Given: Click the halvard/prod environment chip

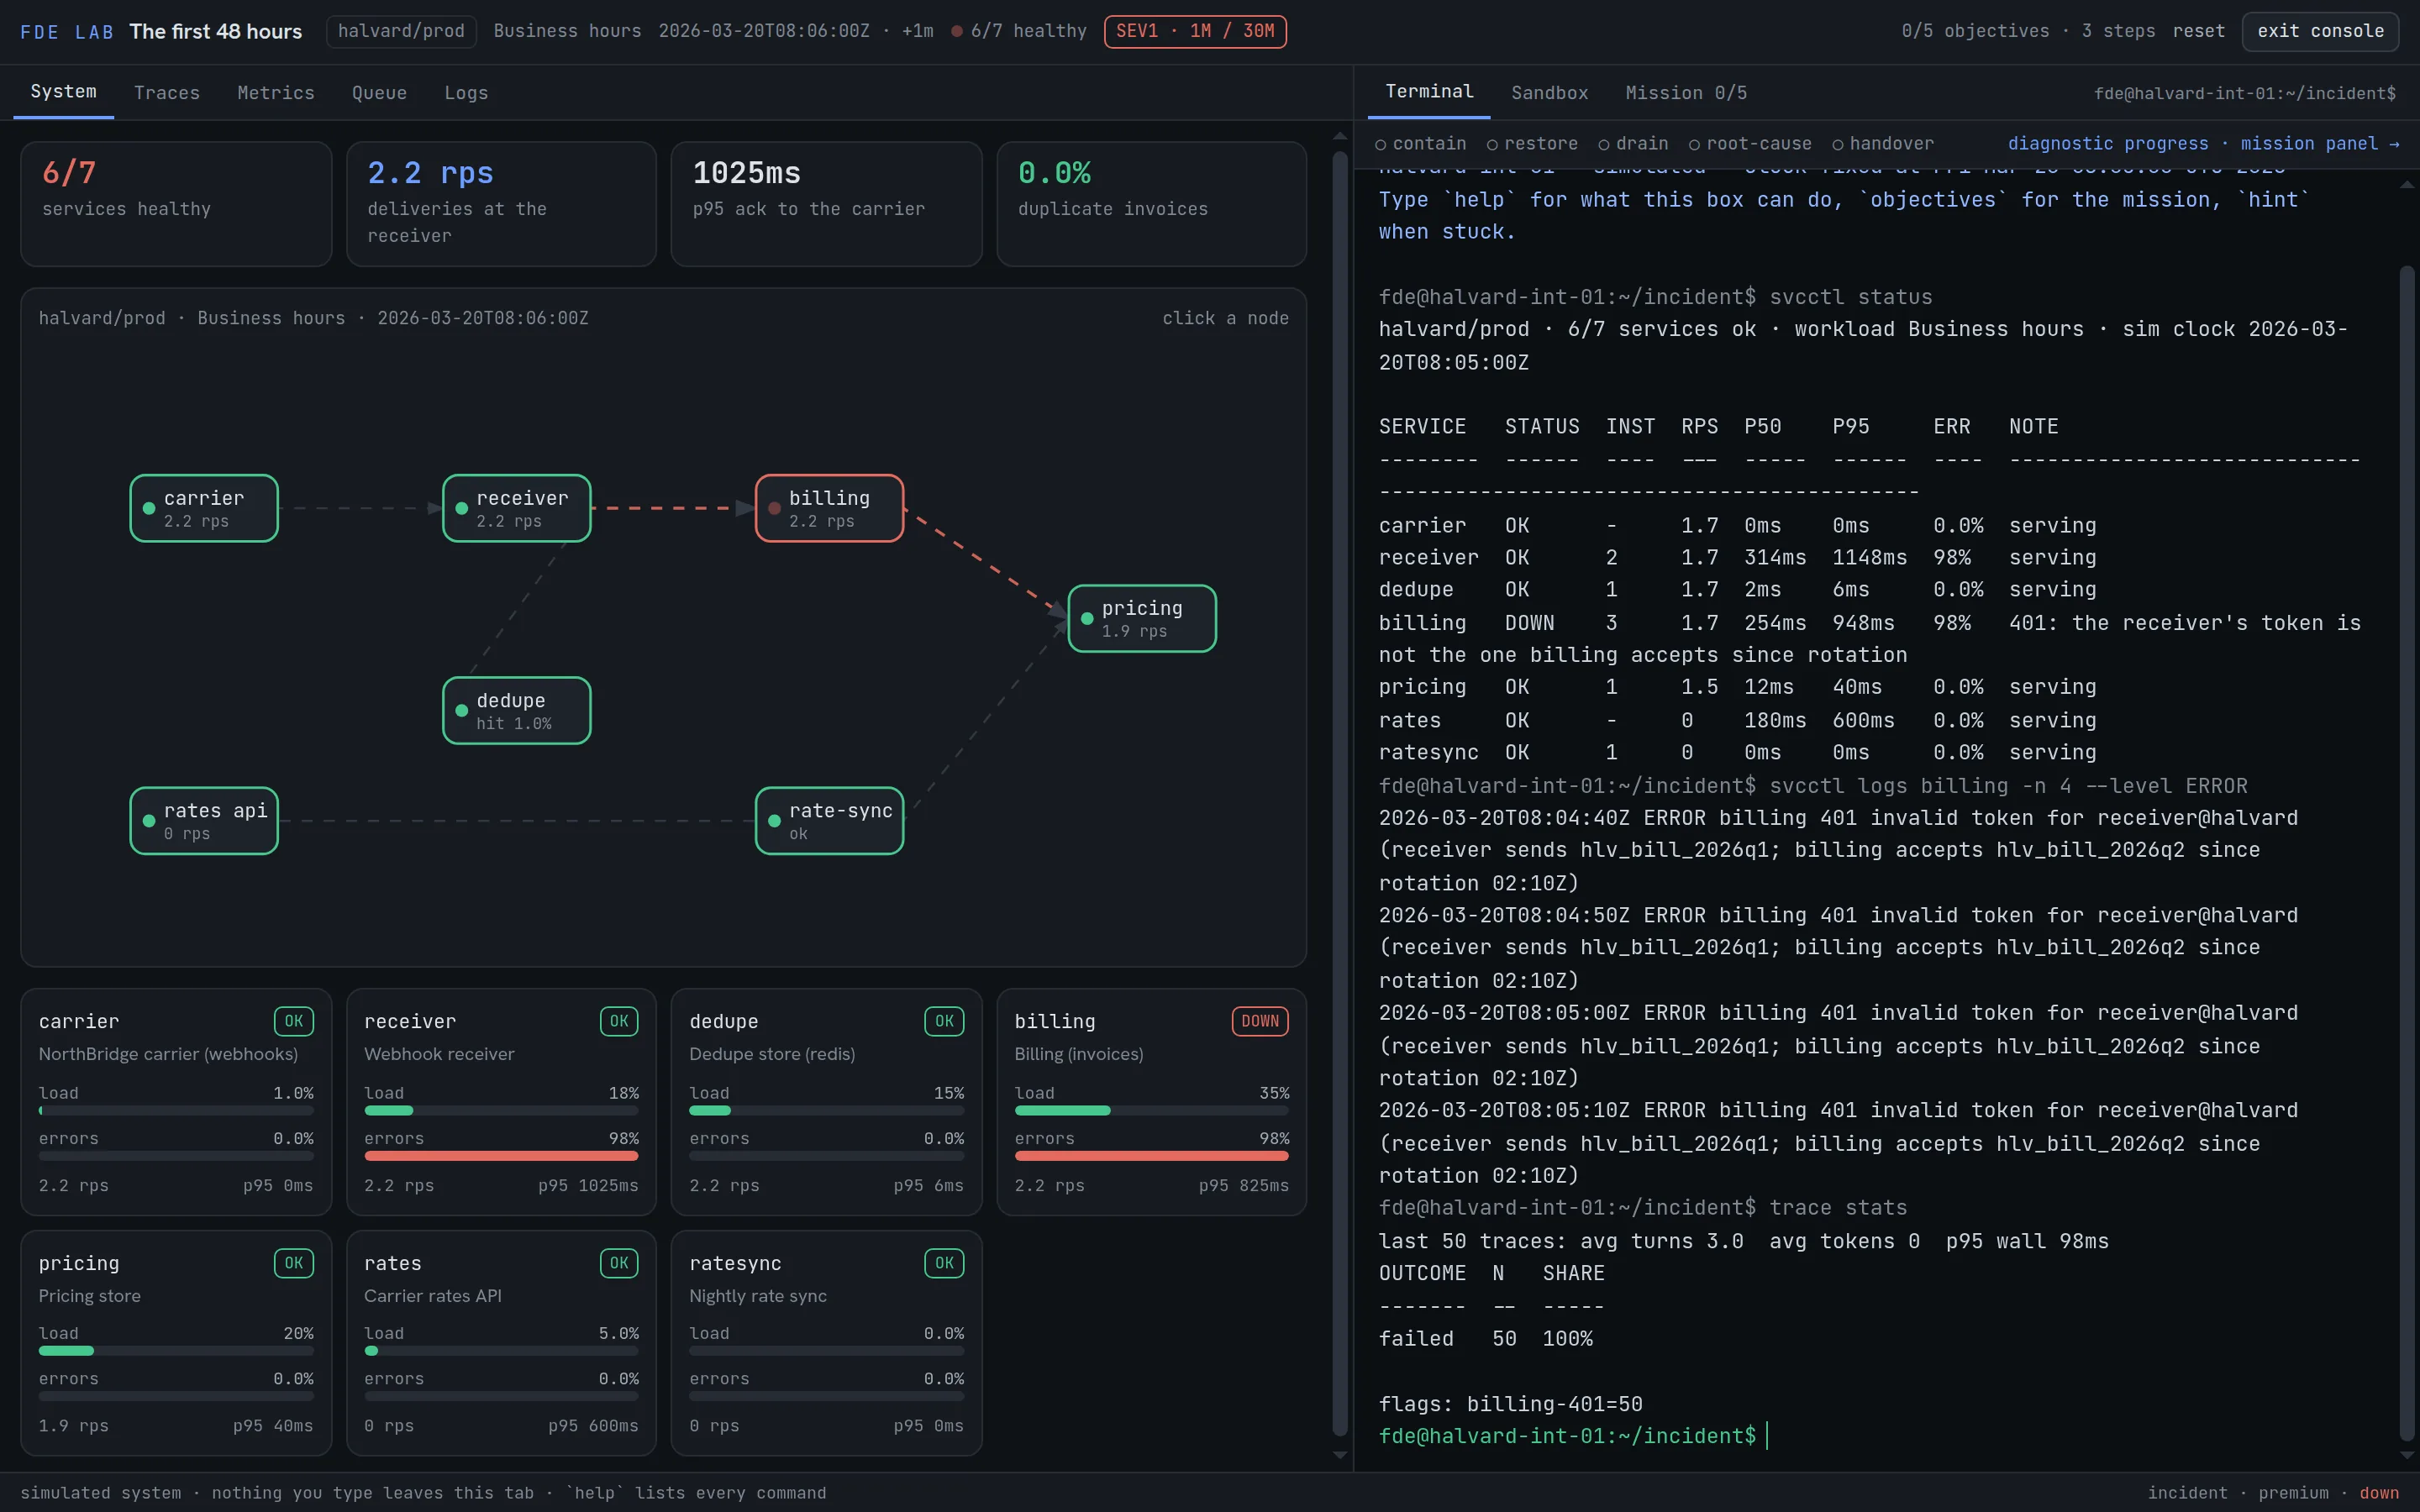Looking at the screenshot, I should [x=401, y=31].
